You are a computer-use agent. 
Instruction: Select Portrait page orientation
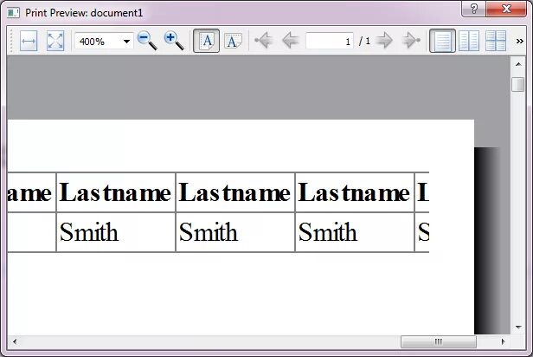[x=206, y=42]
